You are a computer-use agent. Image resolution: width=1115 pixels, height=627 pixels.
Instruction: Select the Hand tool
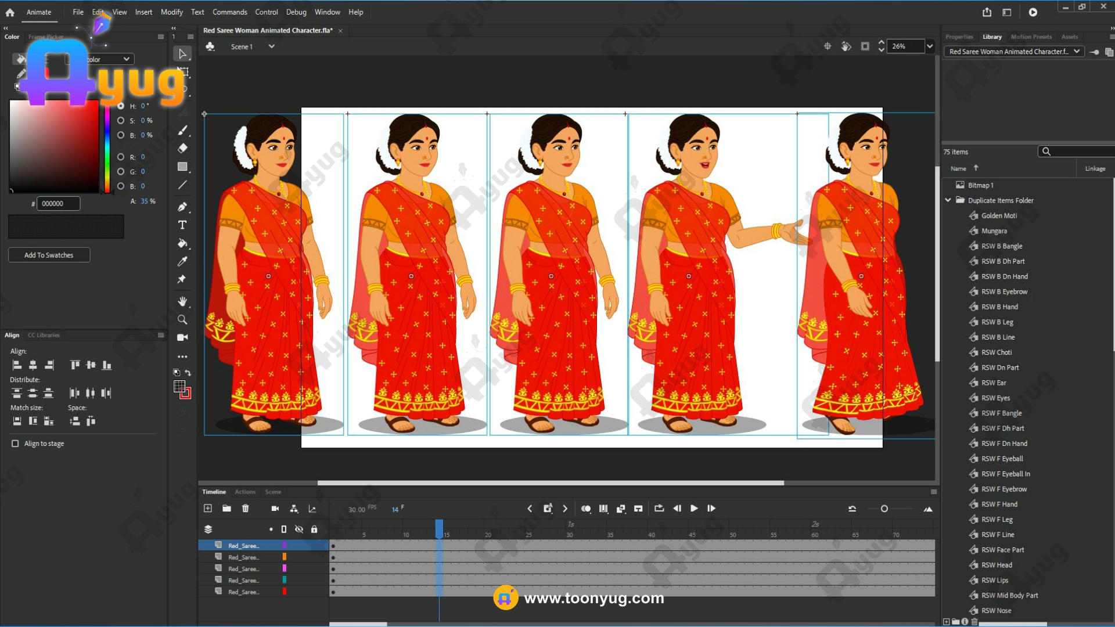pyautogui.click(x=182, y=301)
